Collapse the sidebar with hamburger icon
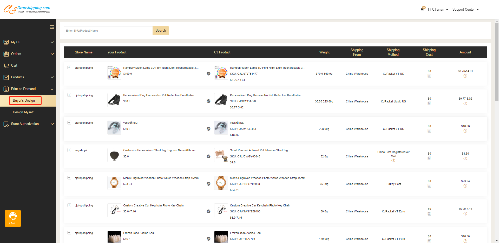 52,27
